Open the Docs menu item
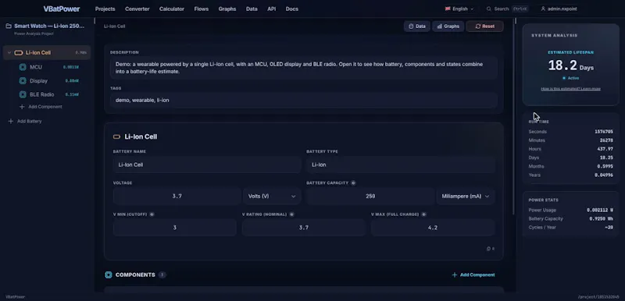Image resolution: width=625 pixels, height=301 pixels. [291, 9]
